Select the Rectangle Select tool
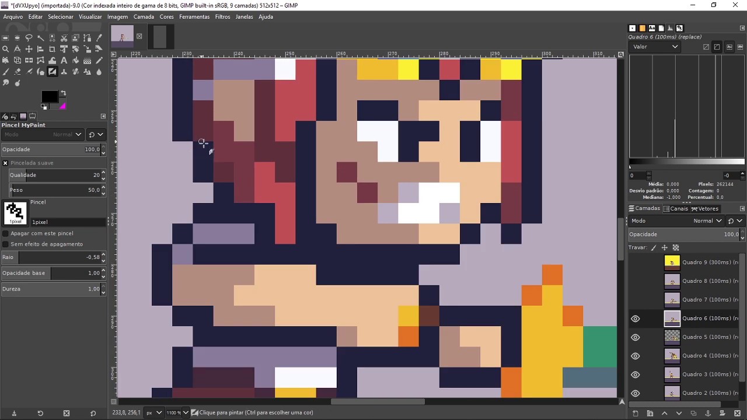This screenshot has width=747, height=420. (x=5, y=38)
